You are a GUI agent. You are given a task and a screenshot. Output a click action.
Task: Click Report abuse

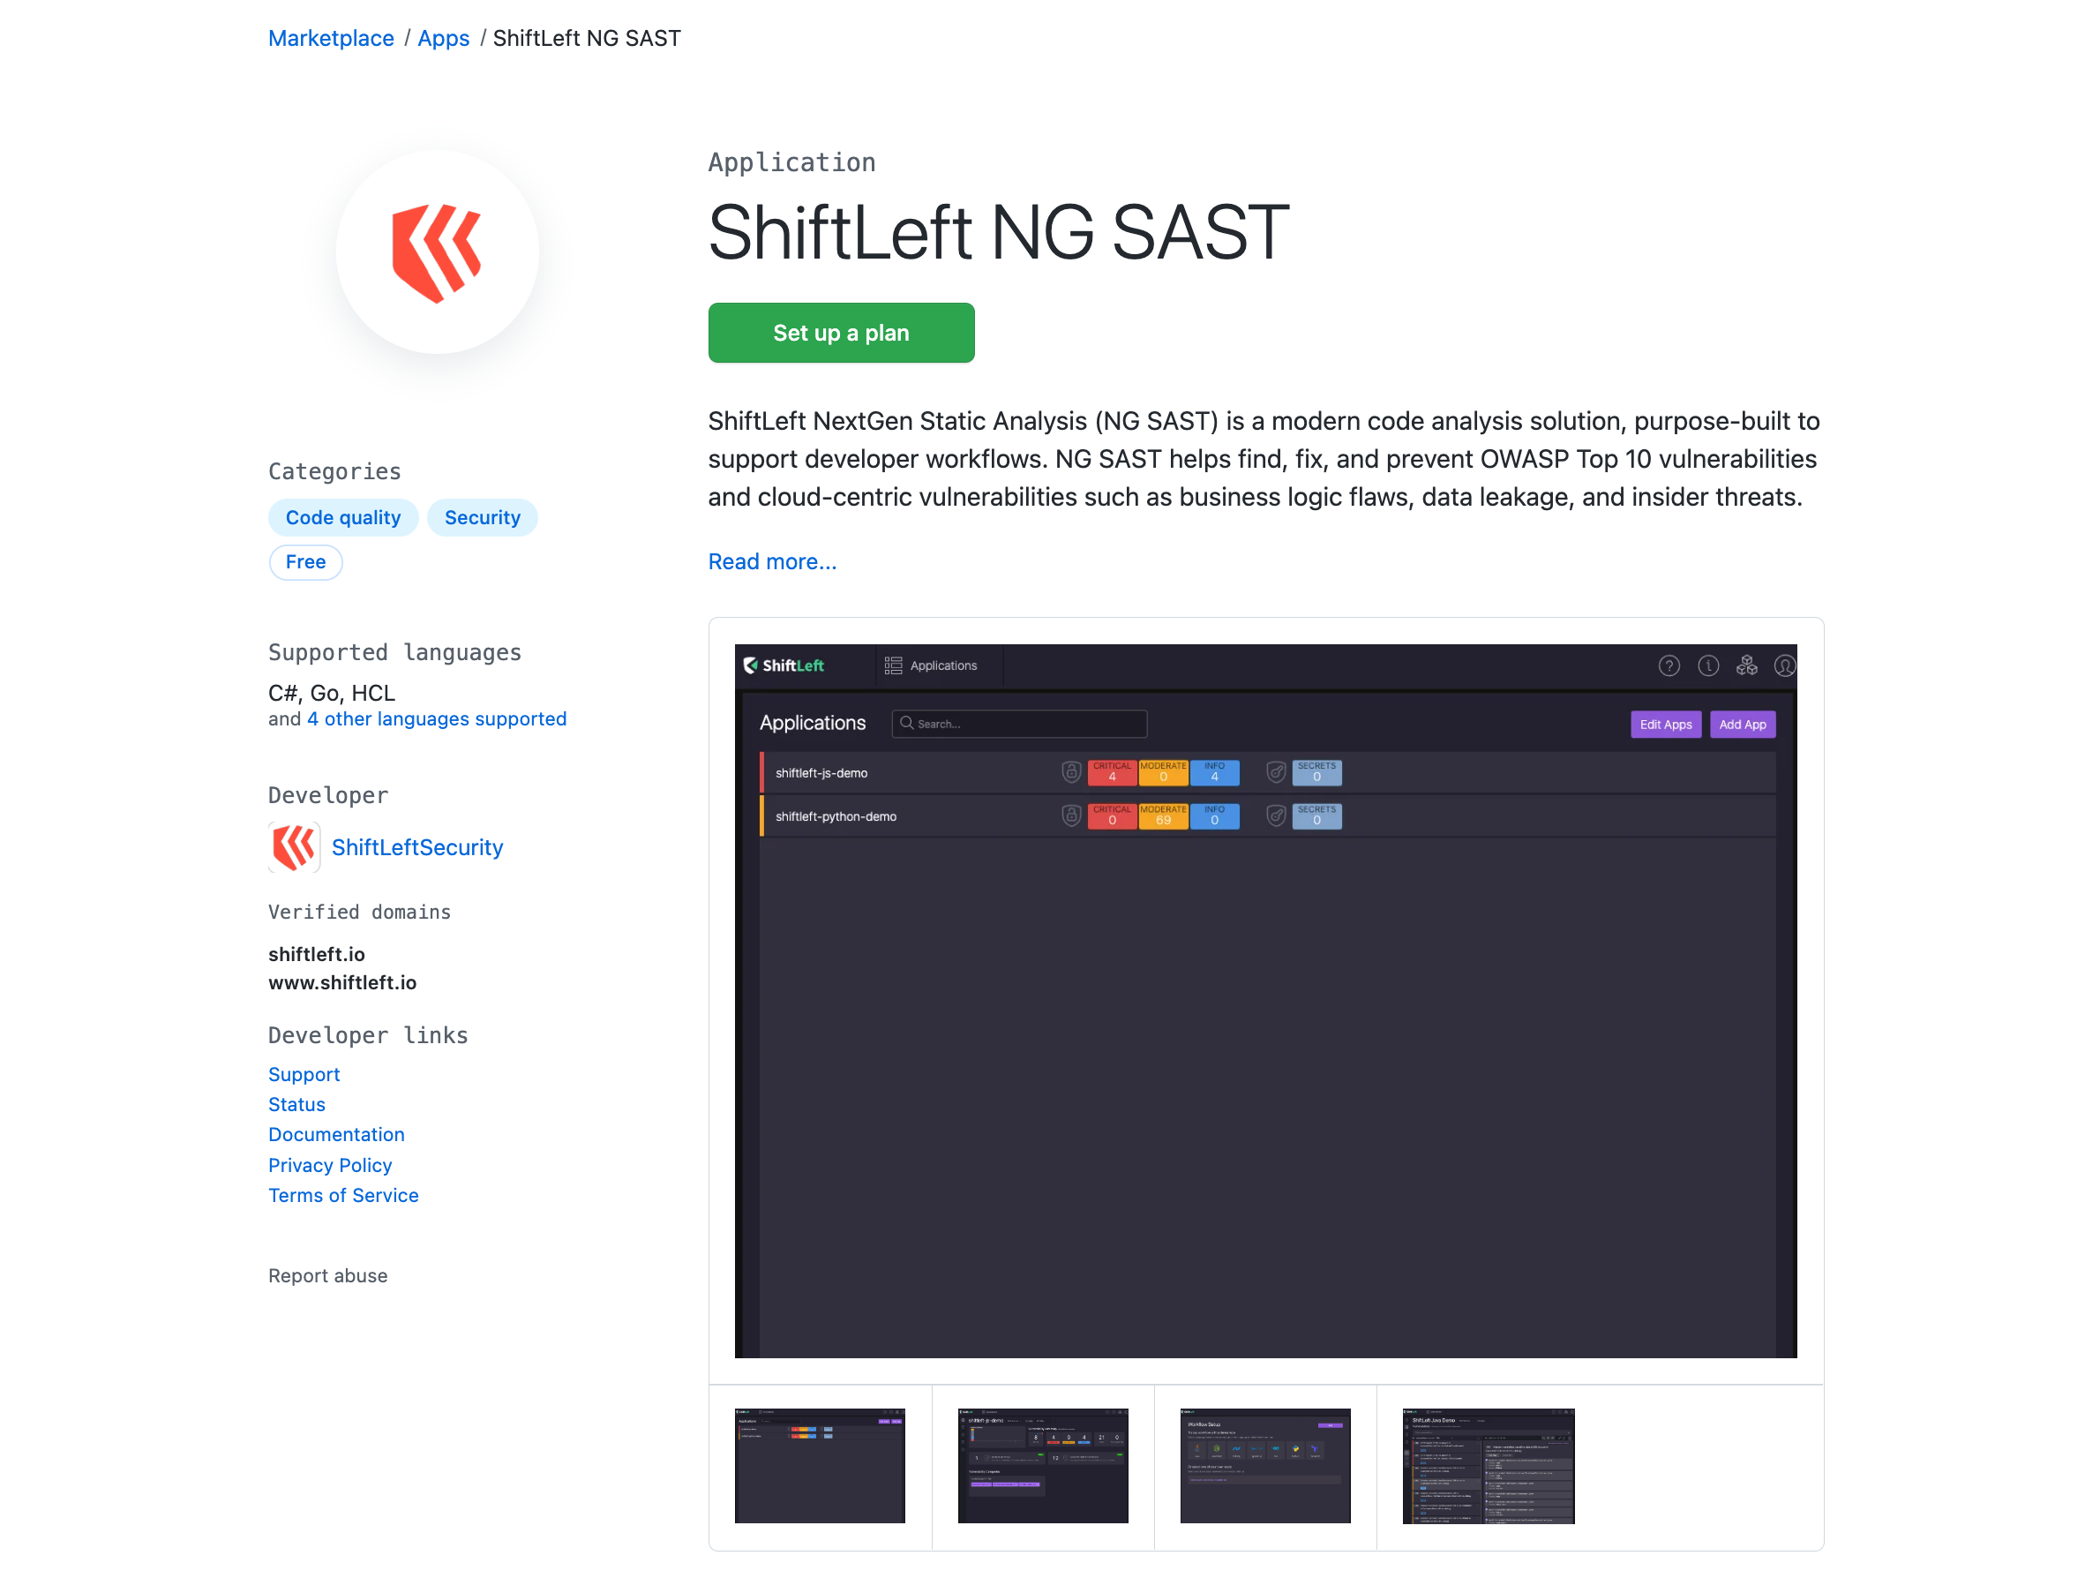(x=328, y=1276)
